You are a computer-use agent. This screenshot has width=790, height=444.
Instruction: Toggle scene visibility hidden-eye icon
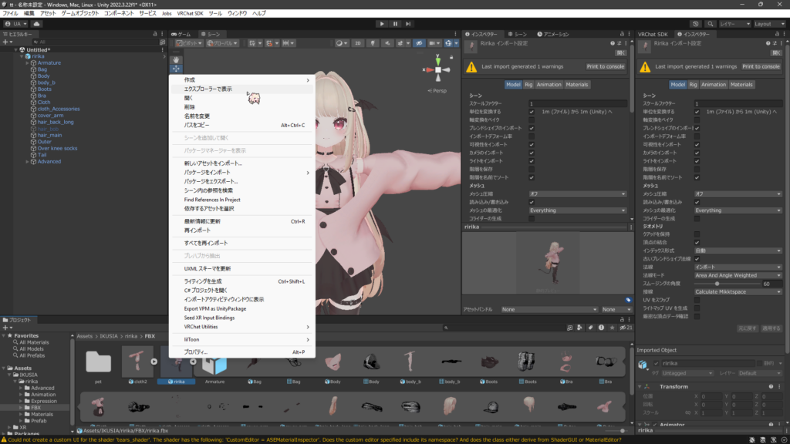[x=419, y=43]
